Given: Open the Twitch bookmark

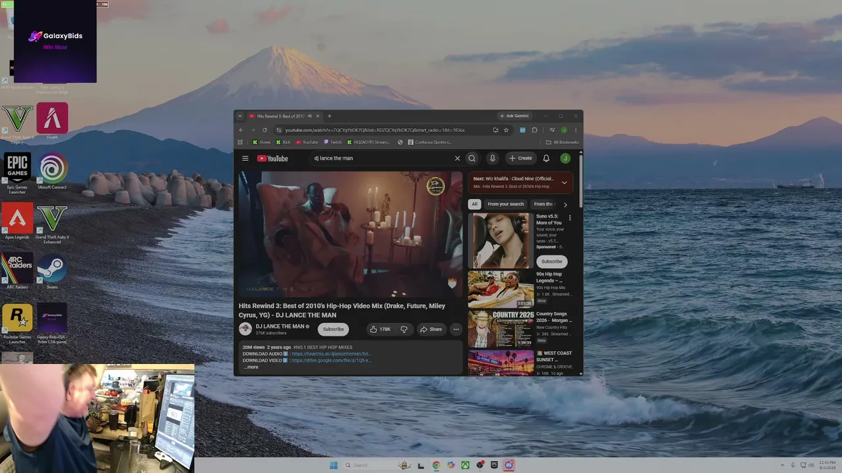Looking at the screenshot, I should 333,142.
